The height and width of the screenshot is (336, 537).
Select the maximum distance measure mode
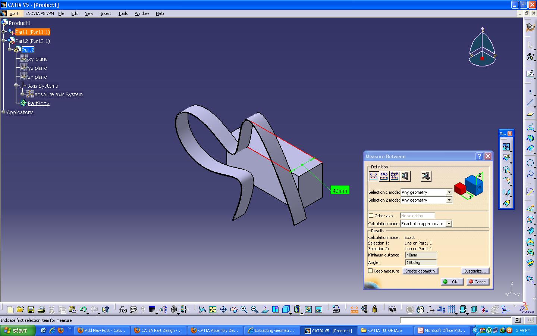pyautogui.click(x=384, y=176)
